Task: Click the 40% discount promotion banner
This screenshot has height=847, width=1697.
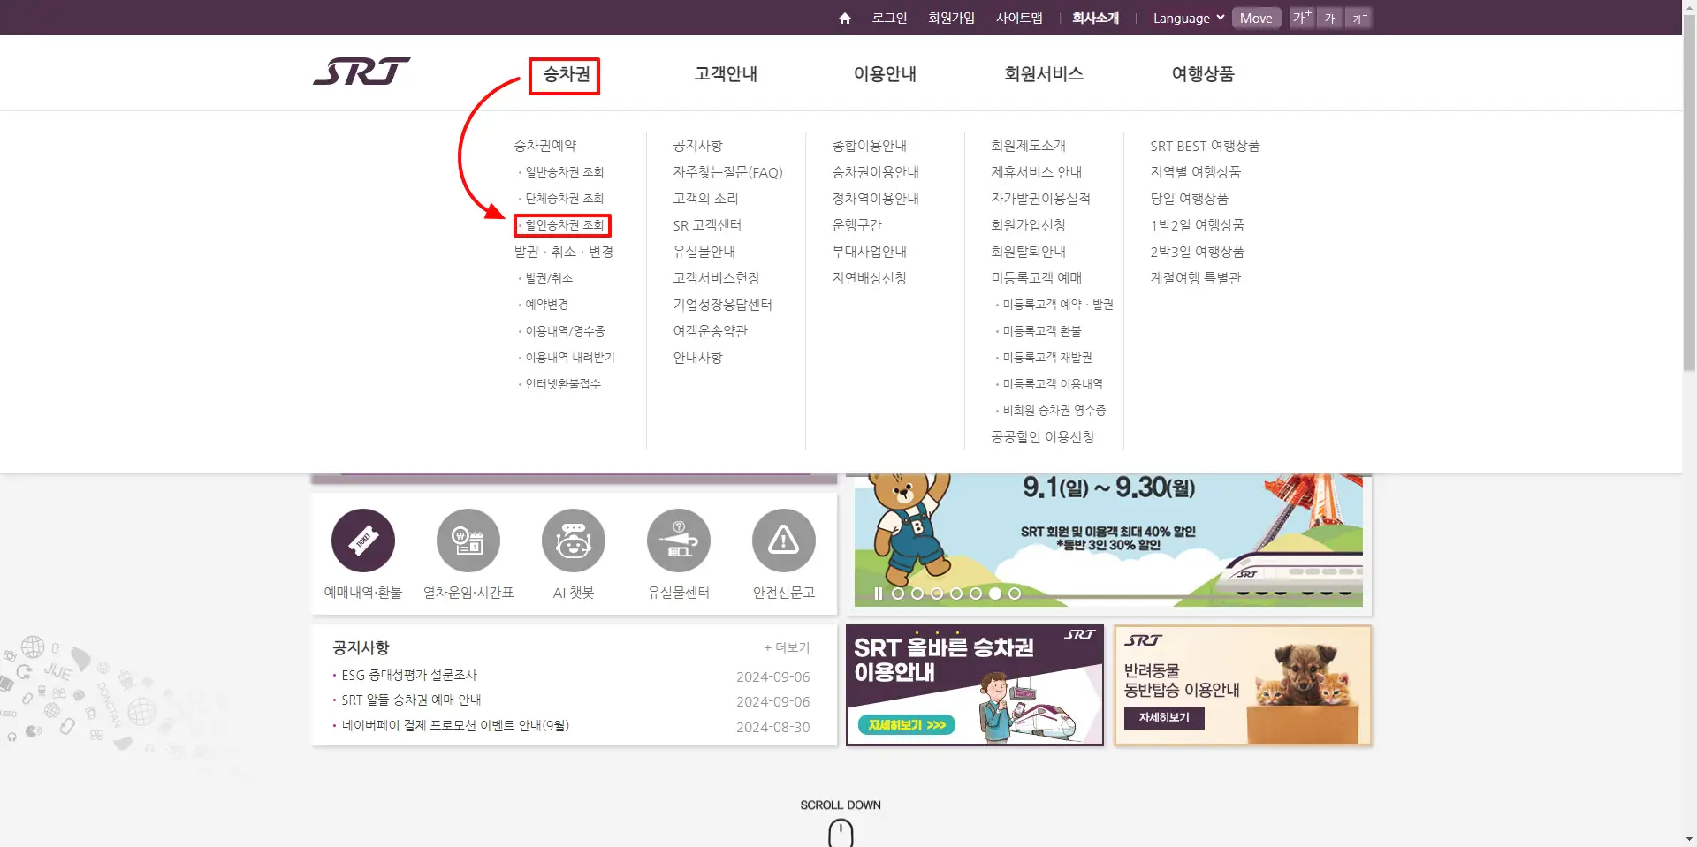Action: pyautogui.click(x=1108, y=541)
